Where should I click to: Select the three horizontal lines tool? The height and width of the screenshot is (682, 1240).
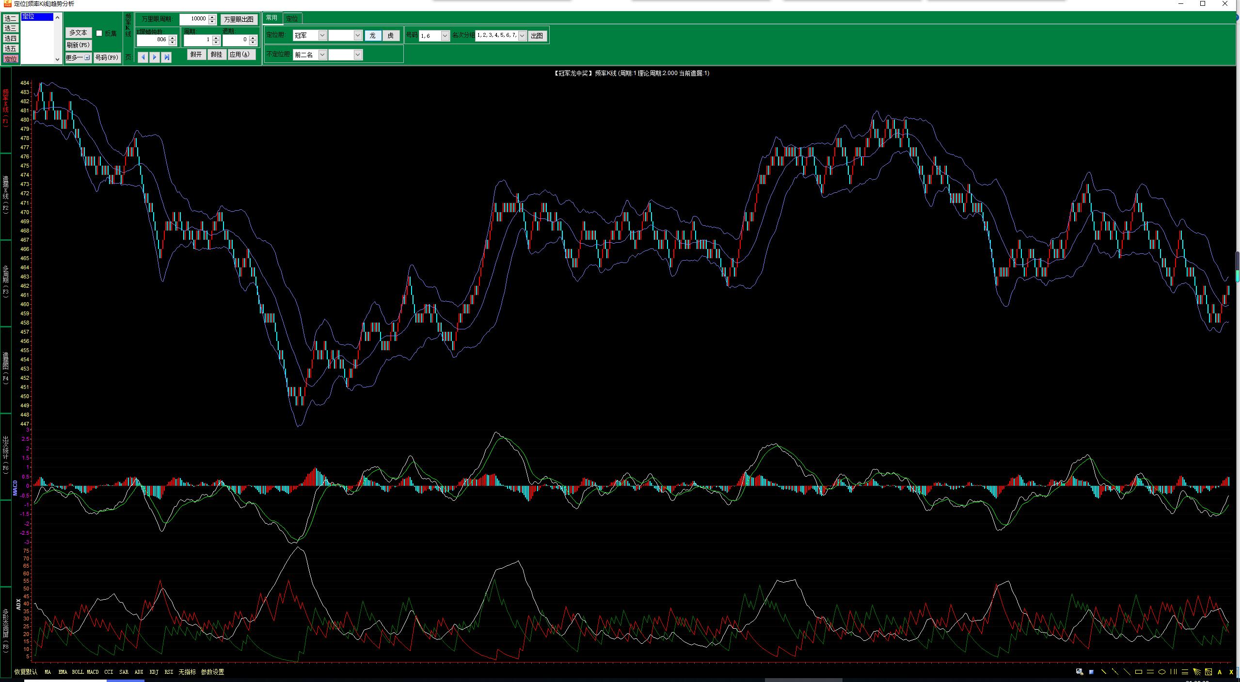[x=1185, y=672]
